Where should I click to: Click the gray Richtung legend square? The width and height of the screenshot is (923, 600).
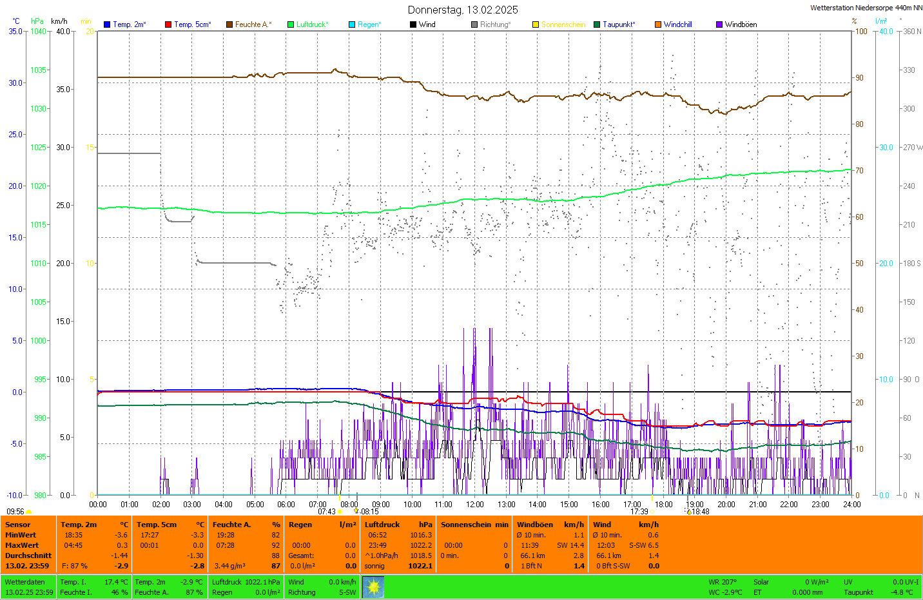pos(474,24)
